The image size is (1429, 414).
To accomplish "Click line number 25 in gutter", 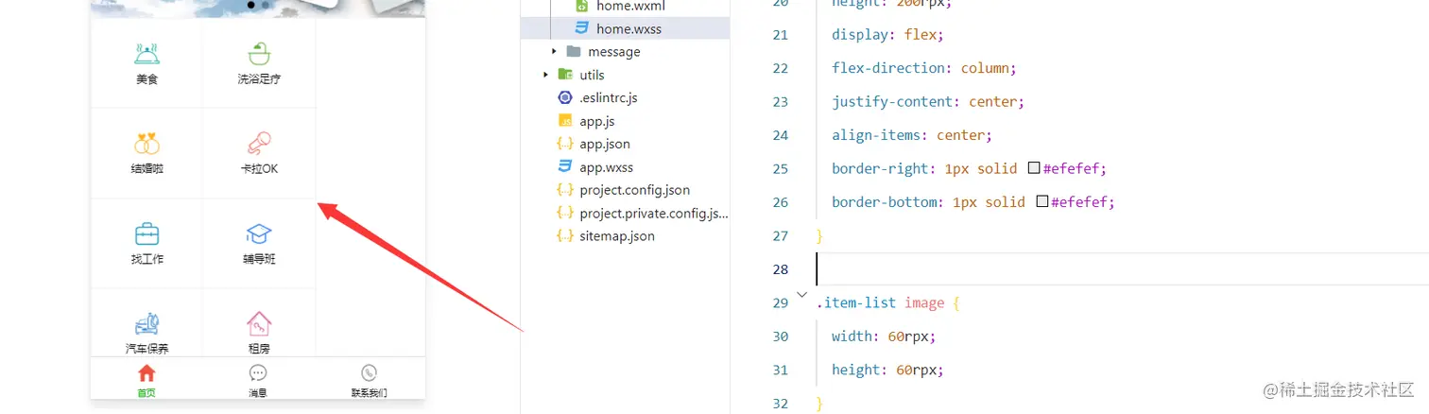I will point(780,169).
